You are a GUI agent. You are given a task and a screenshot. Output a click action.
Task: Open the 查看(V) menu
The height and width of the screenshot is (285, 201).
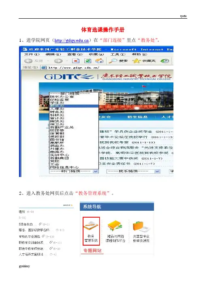[x=75, y=54]
